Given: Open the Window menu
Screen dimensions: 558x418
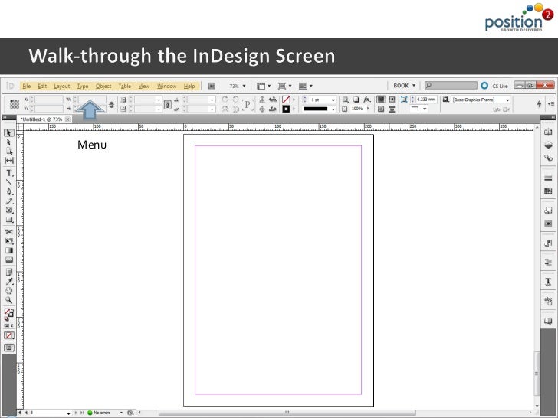Looking at the screenshot, I should pos(166,86).
